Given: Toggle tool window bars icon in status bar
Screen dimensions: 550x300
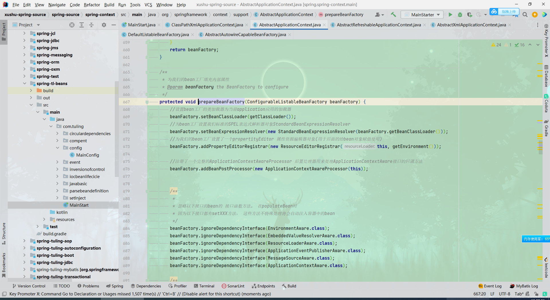Looking at the screenshot, I should (4, 294).
